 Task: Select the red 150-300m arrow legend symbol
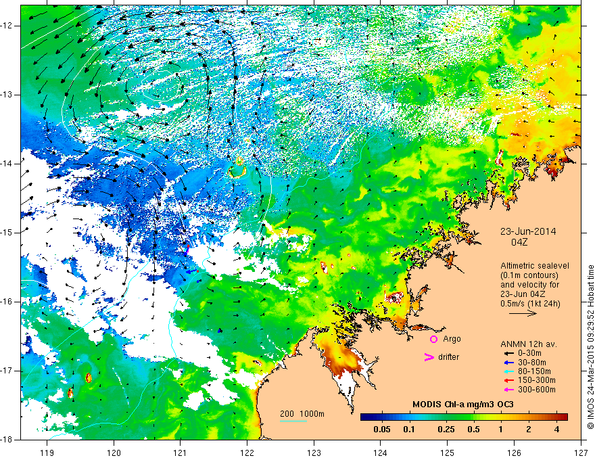click(x=508, y=381)
